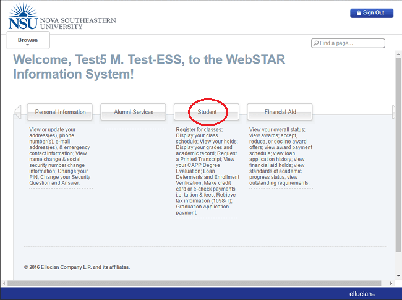Click the horizontal scrollbar right arrow

[391, 283]
